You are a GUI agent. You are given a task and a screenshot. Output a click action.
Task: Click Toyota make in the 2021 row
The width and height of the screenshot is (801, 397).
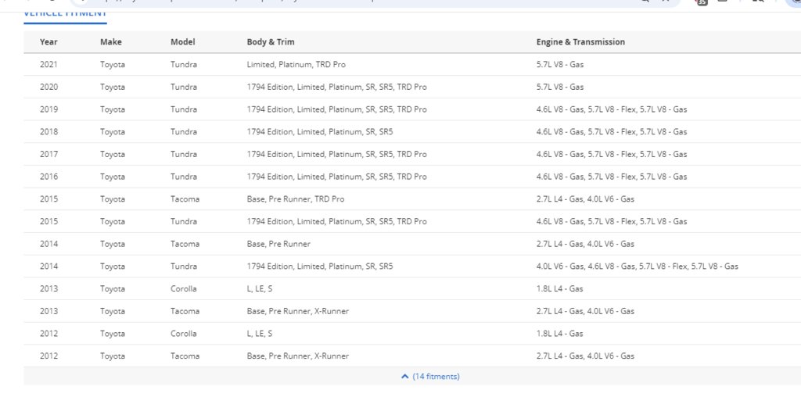tap(113, 65)
